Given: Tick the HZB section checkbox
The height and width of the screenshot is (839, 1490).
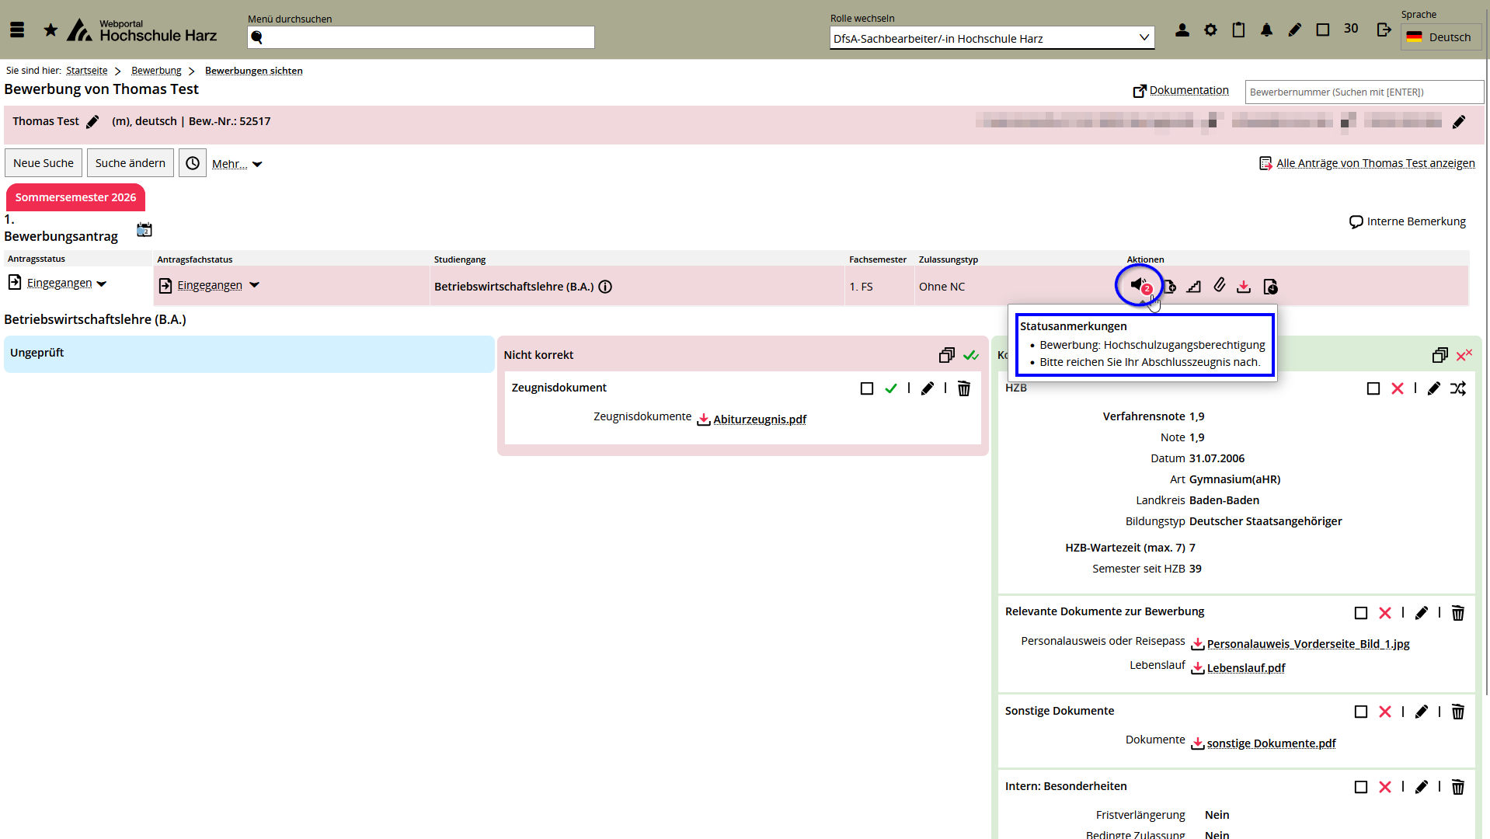Looking at the screenshot, I should coord(1373,388).
